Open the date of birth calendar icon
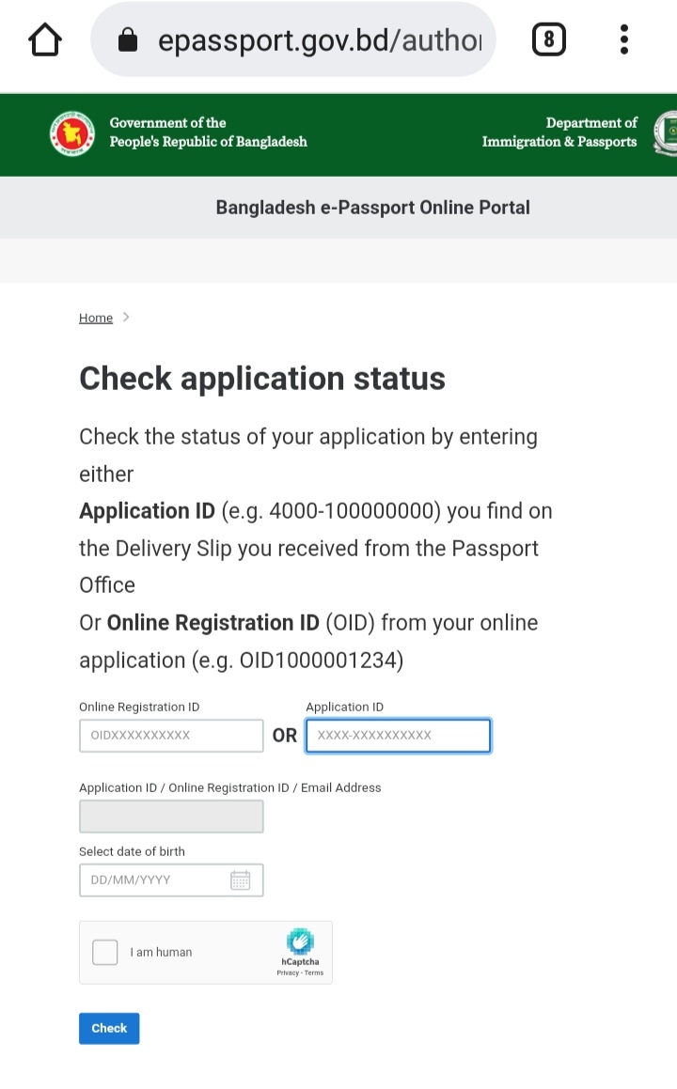The height and width of the screenshot is (1089, 677). pyautogui.click(x=240, y=880)
